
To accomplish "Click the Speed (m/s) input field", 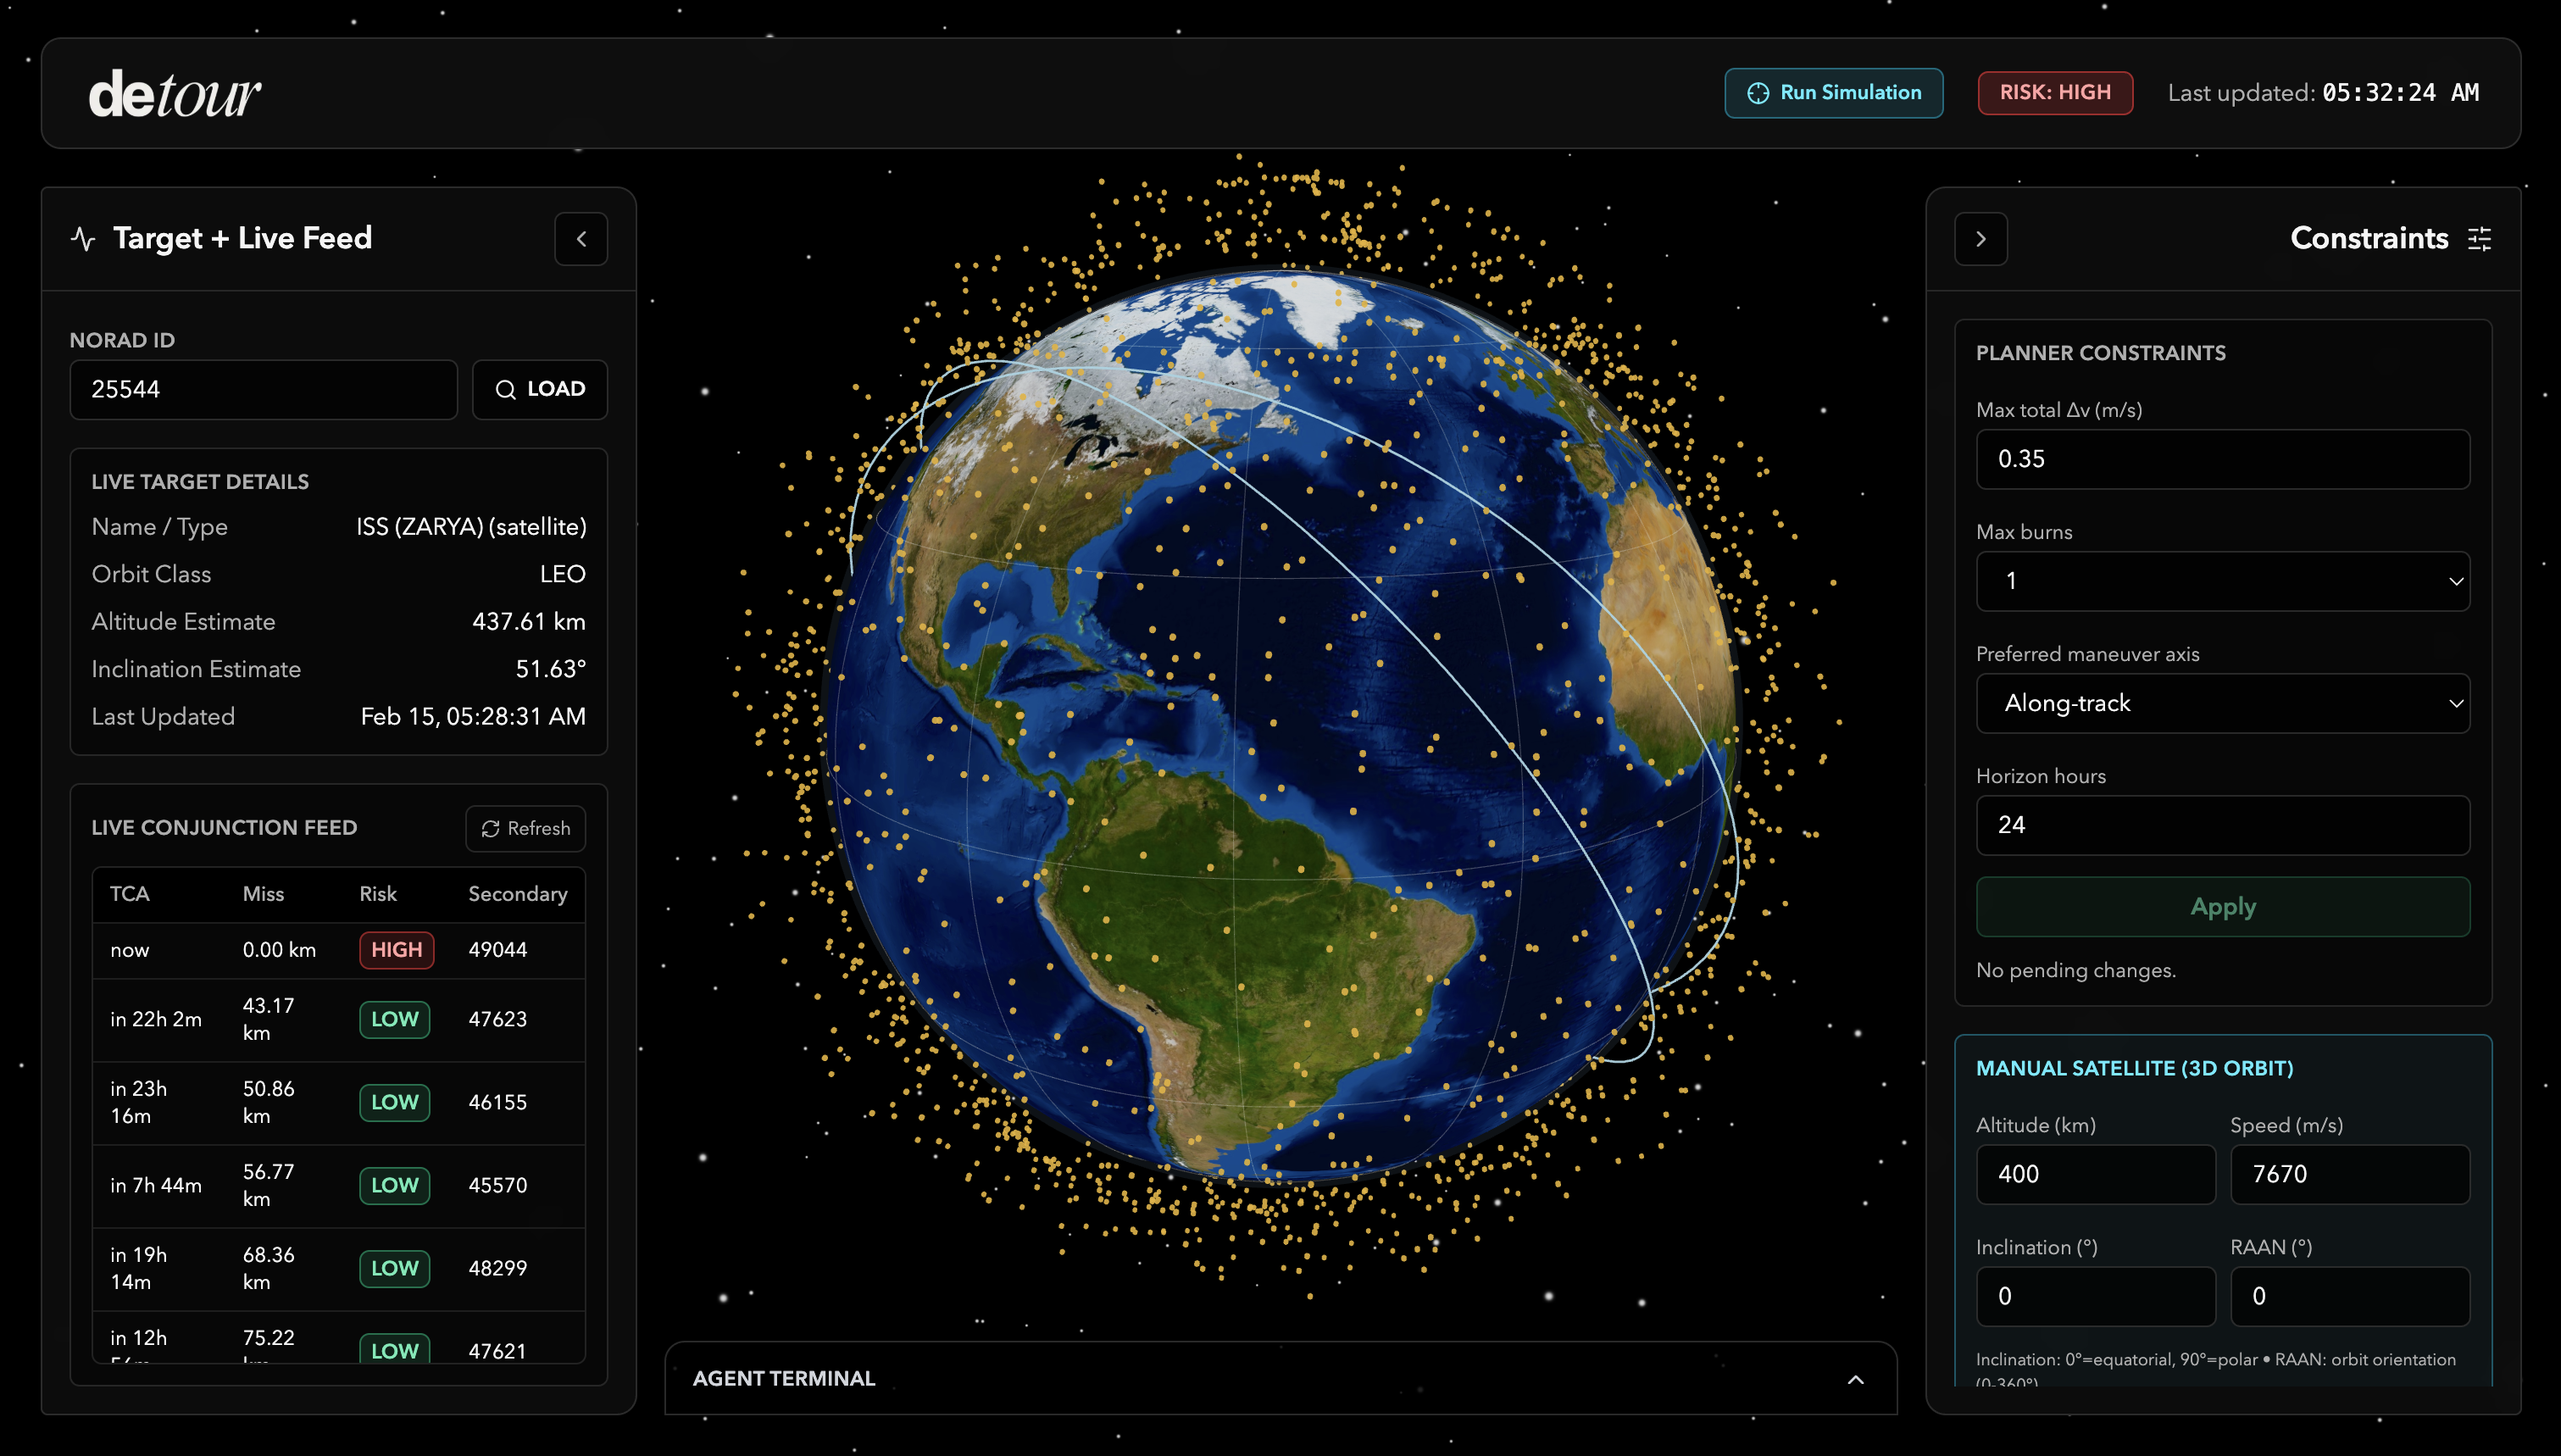I will click(x=2349, y=1174).
